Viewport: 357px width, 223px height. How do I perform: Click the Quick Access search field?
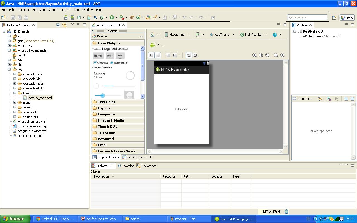[307, 17]
